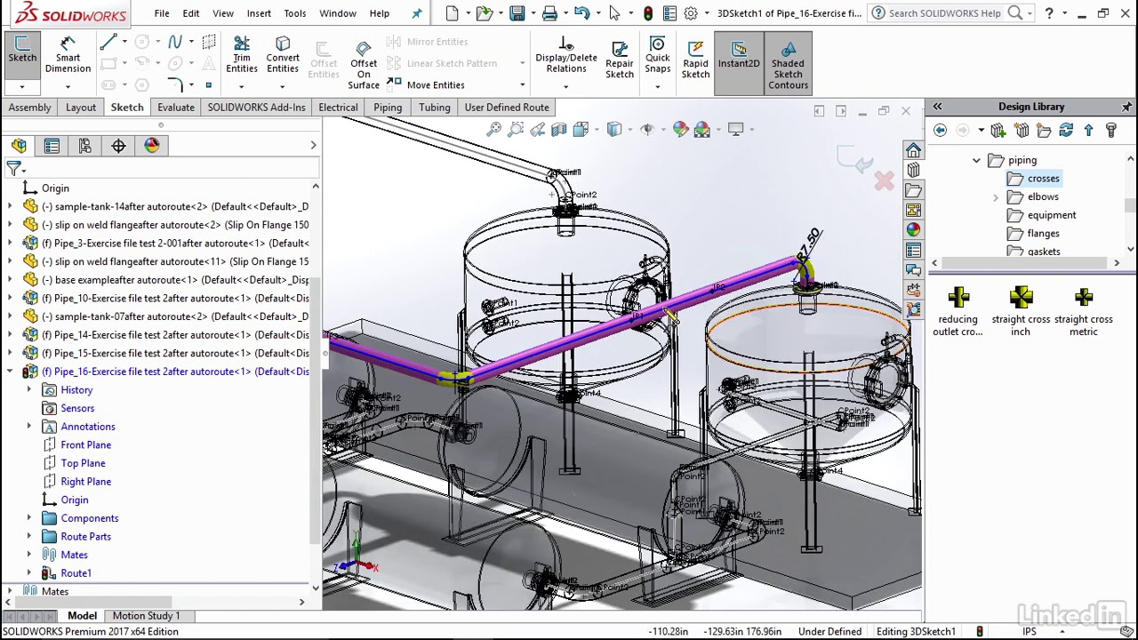Viewport: 1138px width, 640px height.
Task: Select the Line sketch tool
Action: click(x=108, y=42)
